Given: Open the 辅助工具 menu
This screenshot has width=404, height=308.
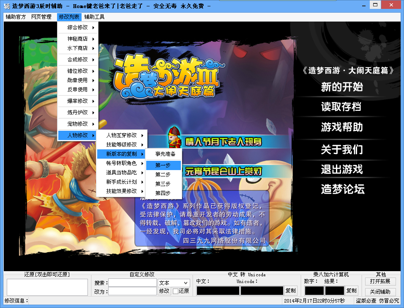Looking at the screenshot, I should pos(94,17).
